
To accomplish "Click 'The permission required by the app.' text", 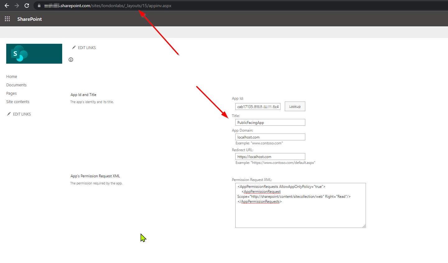I will point(96,183).
